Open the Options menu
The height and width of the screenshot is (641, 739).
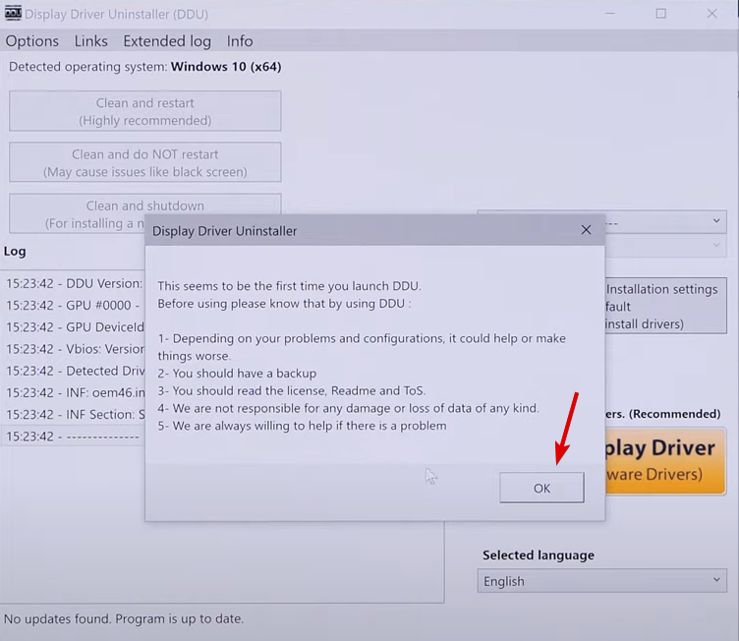(x=32, y=41)
